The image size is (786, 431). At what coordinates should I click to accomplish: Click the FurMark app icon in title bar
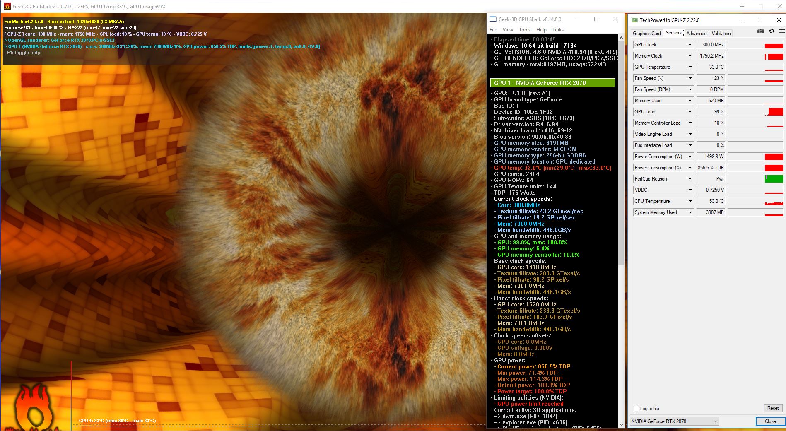pyautogui.click(x=7, y=6)
